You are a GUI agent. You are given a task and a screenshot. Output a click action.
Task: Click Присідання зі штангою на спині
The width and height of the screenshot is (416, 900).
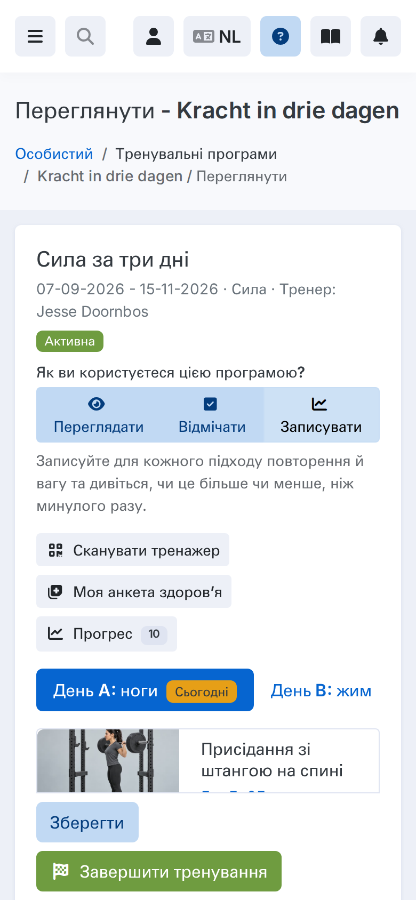[272, 760]
